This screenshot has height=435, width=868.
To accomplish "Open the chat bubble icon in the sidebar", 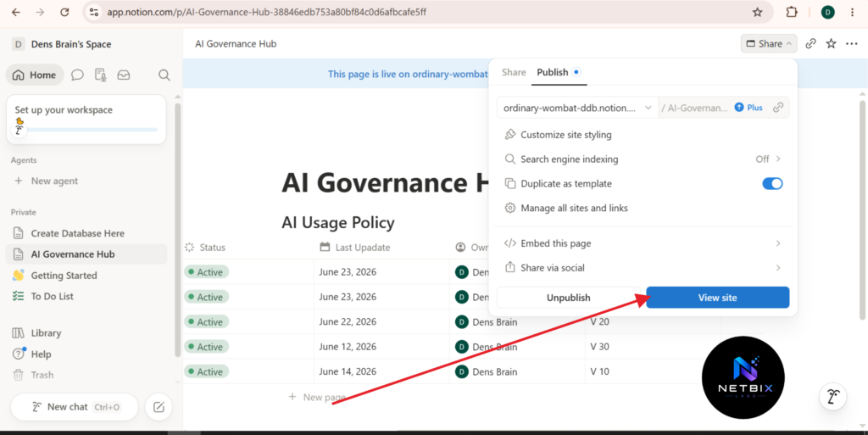I will 77,75.
